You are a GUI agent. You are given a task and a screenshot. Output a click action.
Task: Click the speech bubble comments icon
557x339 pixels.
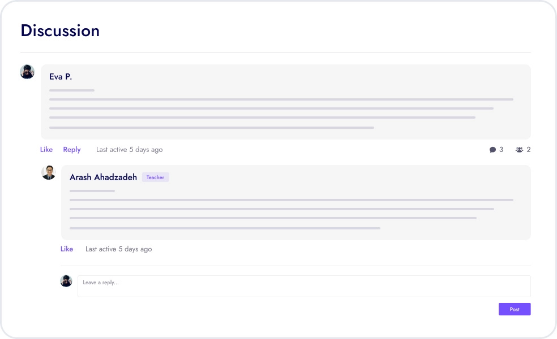click(492, 150)
